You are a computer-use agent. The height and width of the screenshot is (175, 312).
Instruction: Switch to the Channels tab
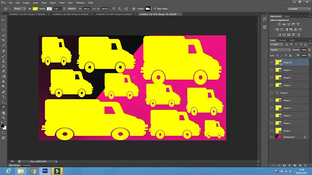(283, 40)
